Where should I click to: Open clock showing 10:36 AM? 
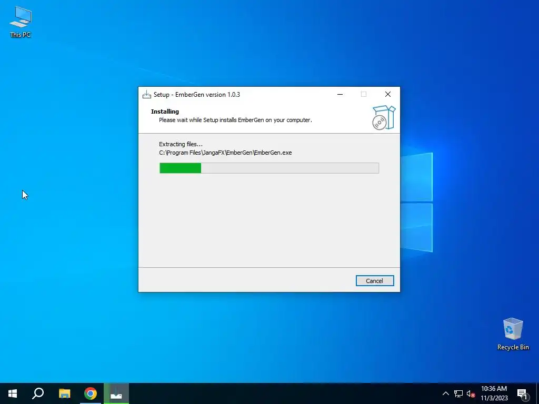494,393
